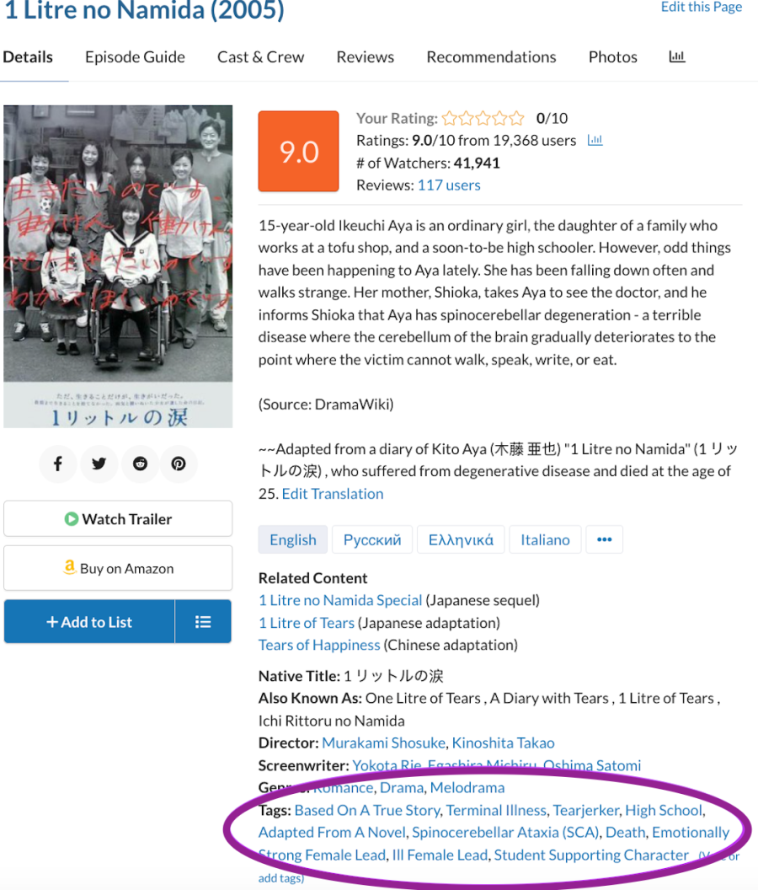Screen dimensions: 758x890
Task: Switch to Episode Guide tab
Action: [x=135, y=56]
